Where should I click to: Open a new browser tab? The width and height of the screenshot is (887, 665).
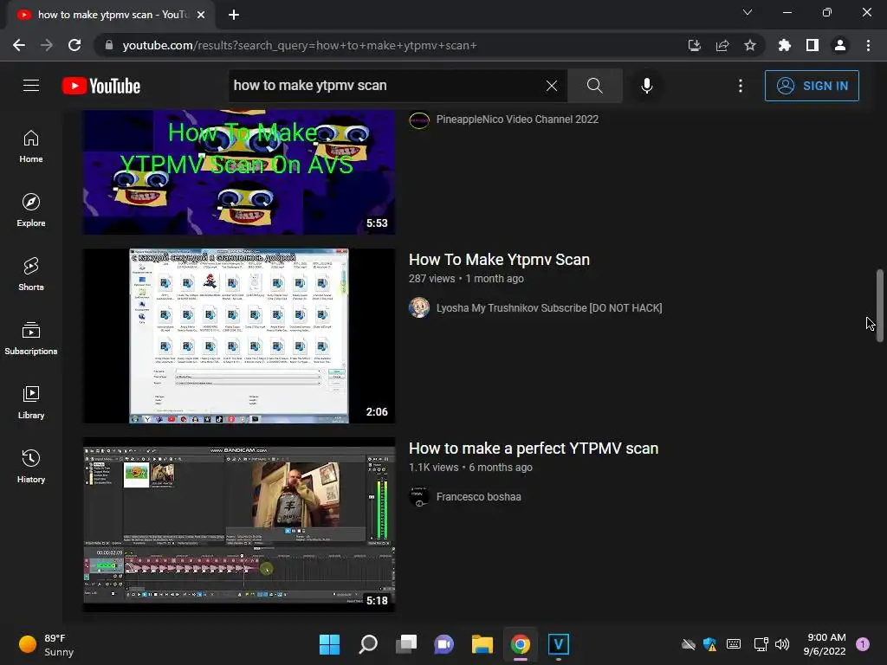click(x=234, y=15)
